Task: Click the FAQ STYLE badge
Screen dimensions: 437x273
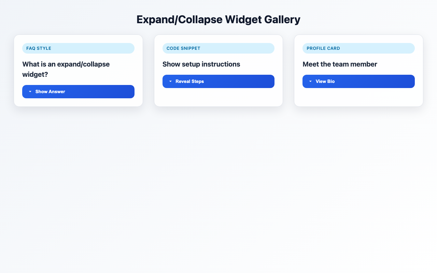Action: tap(39, 48)
